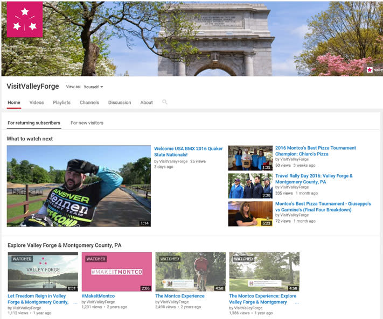The width and height of the screenshot is (383, 319).
Task: Open The Montco Experience video title
Action: point(180,296)
